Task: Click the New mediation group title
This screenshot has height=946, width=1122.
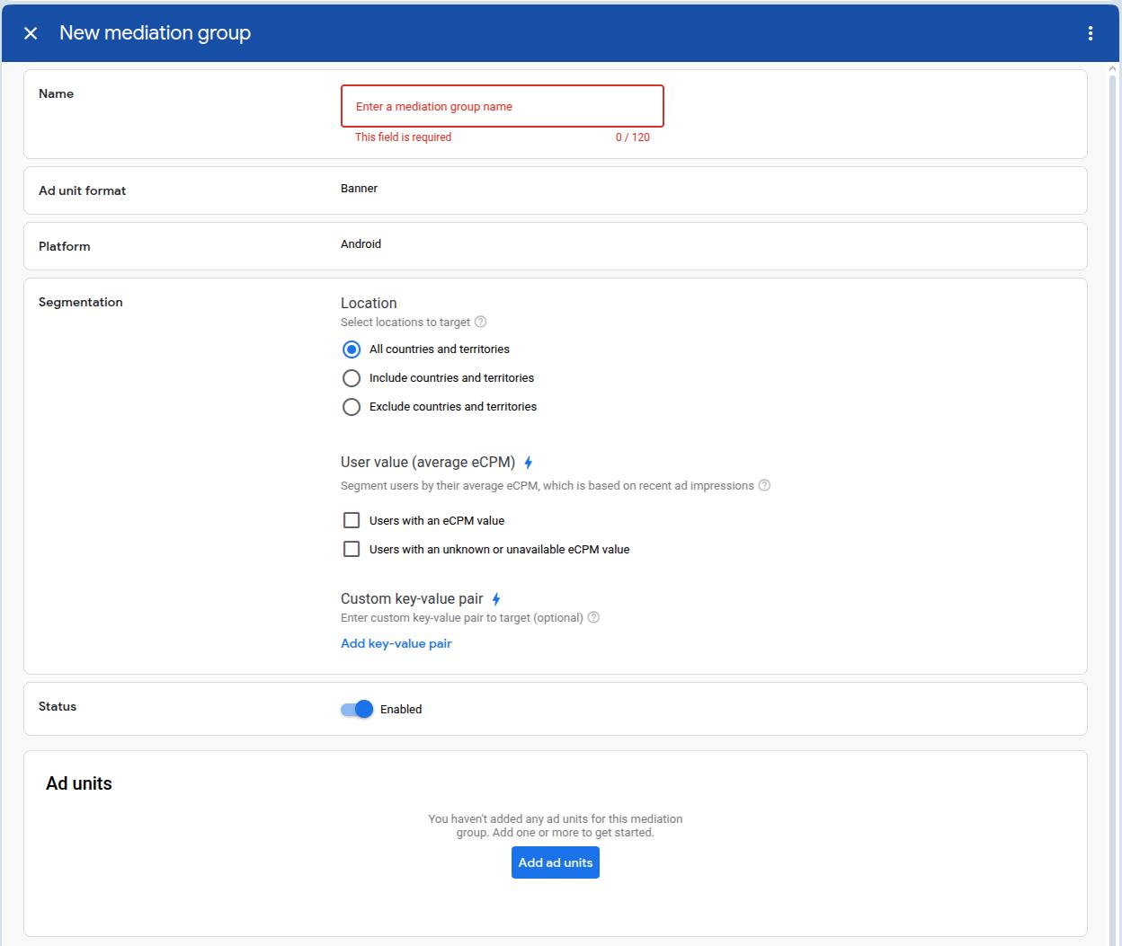Action: (155, 33)
